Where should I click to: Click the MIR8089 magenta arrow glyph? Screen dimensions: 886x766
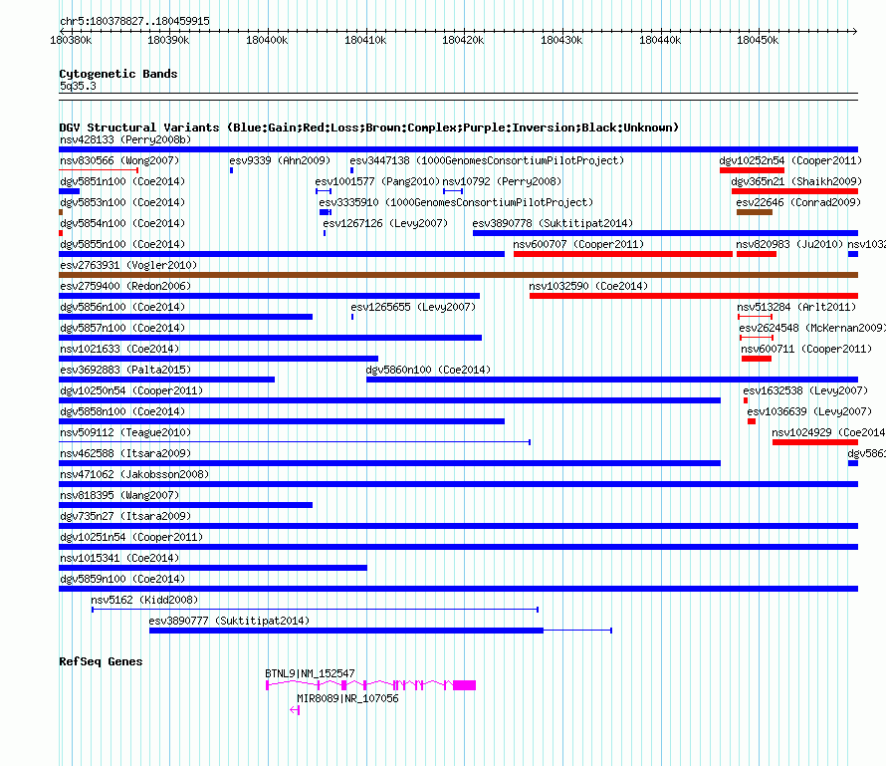295,710
